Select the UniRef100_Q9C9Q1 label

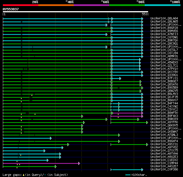[164, 44]
